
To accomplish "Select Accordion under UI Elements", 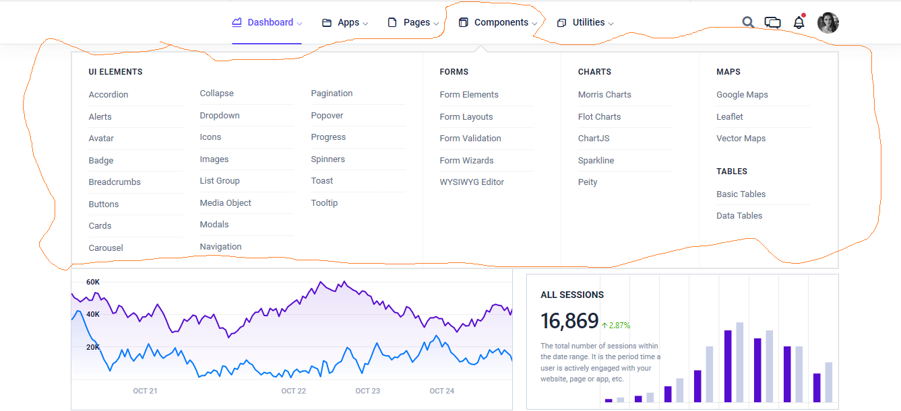I will point(108,95).
